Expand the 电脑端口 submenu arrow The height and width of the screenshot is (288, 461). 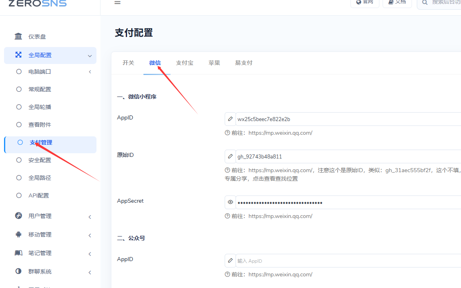tap(90, 72)
